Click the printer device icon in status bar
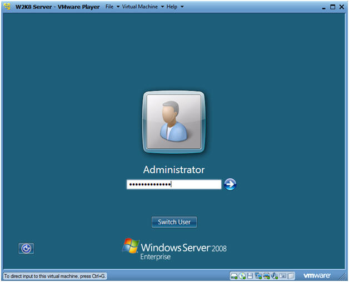Screen dimensions: 349x282 266,276
